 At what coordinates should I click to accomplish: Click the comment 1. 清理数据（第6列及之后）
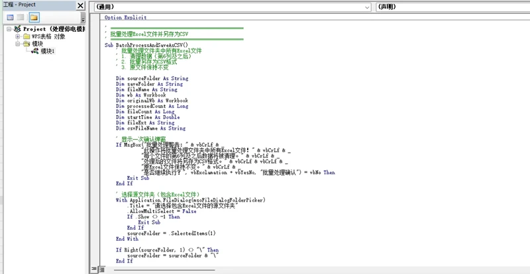156,56
